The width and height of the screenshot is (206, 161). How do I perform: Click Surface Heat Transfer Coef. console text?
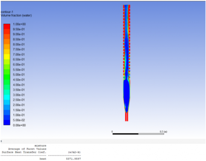coord(24,152)
